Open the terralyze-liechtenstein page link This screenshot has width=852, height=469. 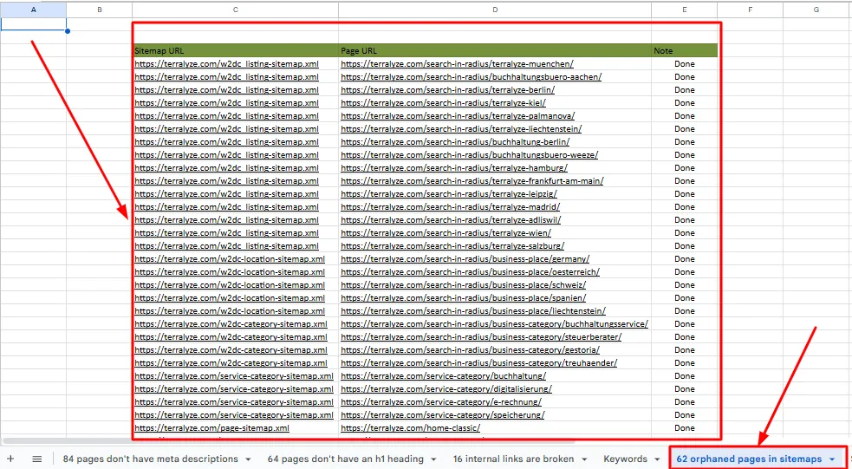point(461,129)
